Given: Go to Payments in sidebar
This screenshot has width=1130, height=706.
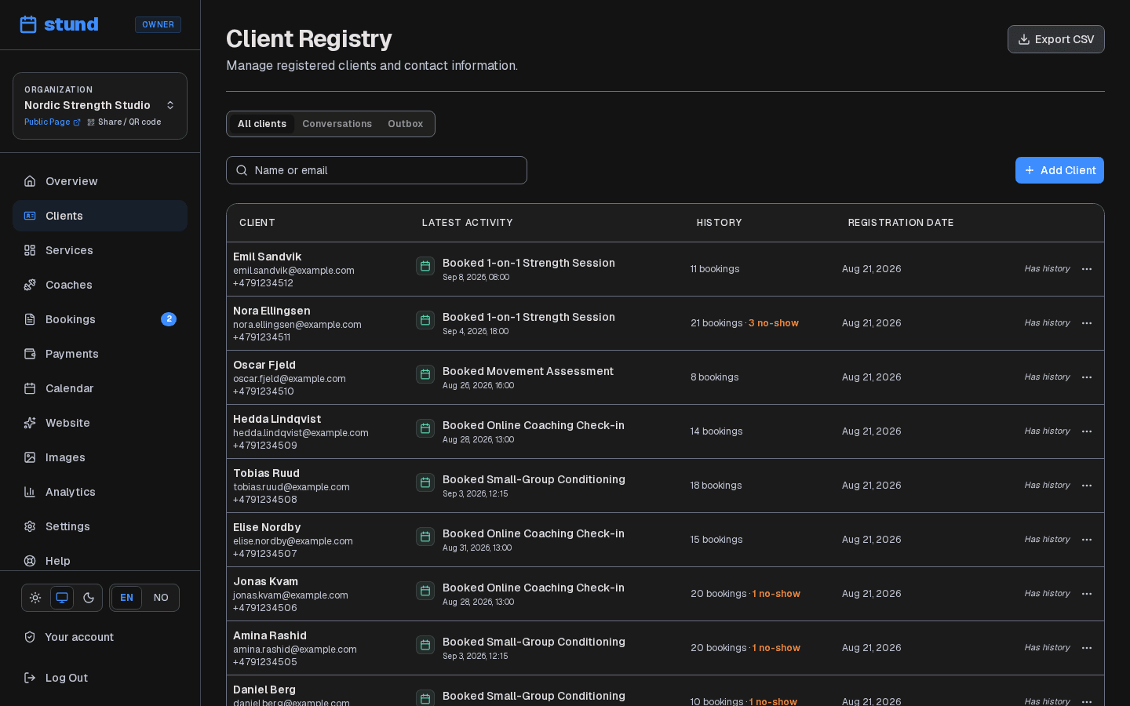Looking at the screenshot, I should (x=100, y=354).
